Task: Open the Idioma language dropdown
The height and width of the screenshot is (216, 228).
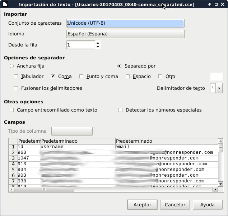Action: tap(125, 34)
